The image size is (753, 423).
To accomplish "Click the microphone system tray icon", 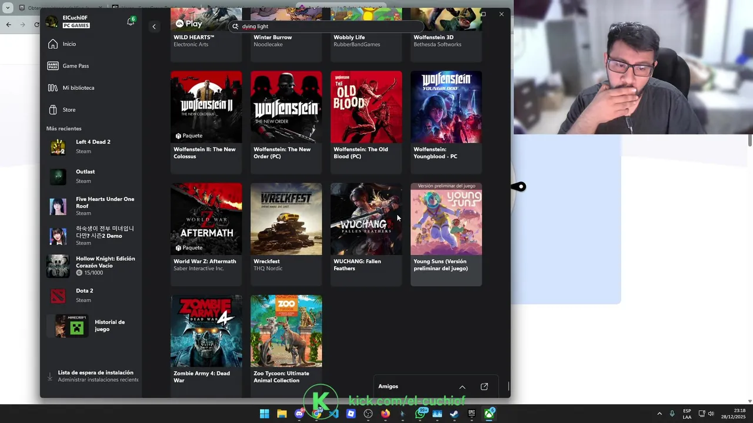I will pyautogui.click(x=672, y=414).
